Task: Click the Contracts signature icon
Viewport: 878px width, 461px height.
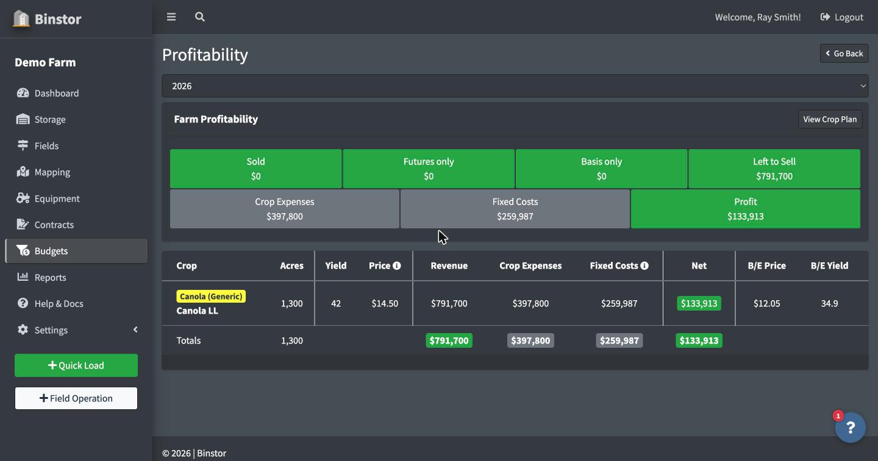Action: pyautogui.click(x=23, y=225)
